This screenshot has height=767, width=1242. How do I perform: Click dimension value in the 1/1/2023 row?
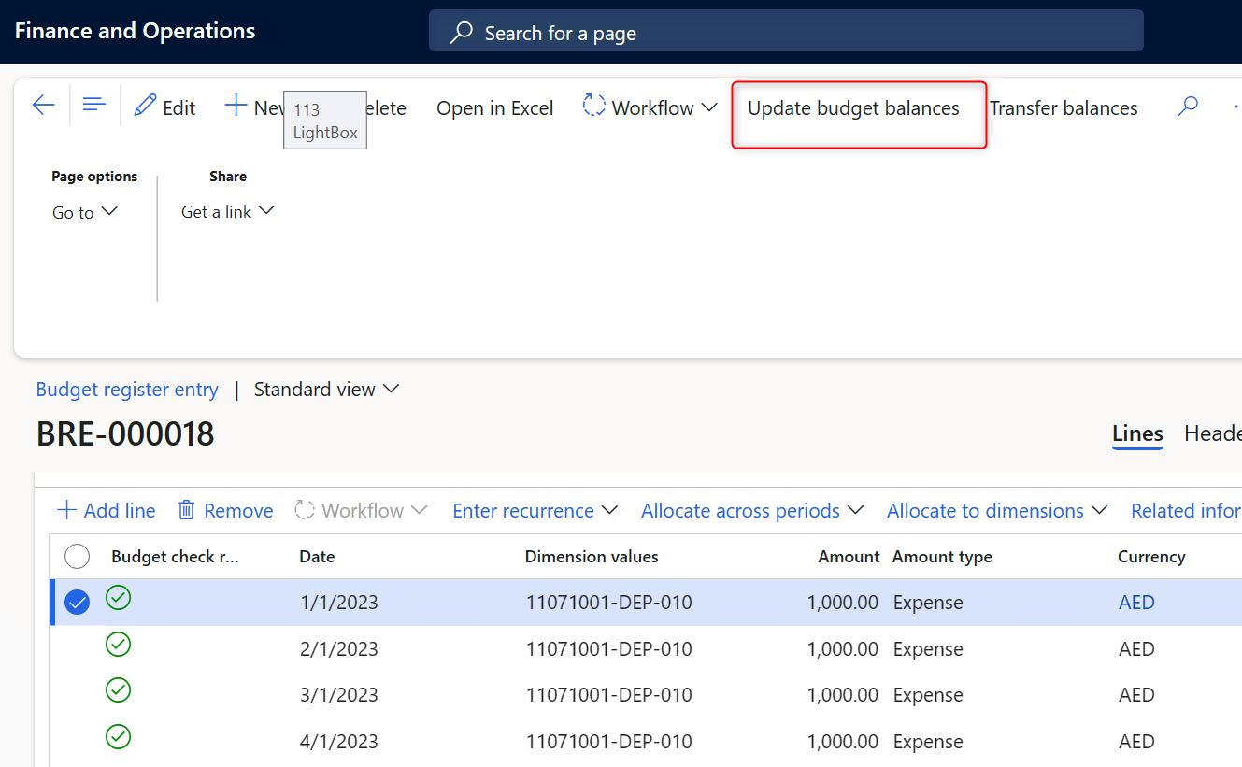pos(609,603)
